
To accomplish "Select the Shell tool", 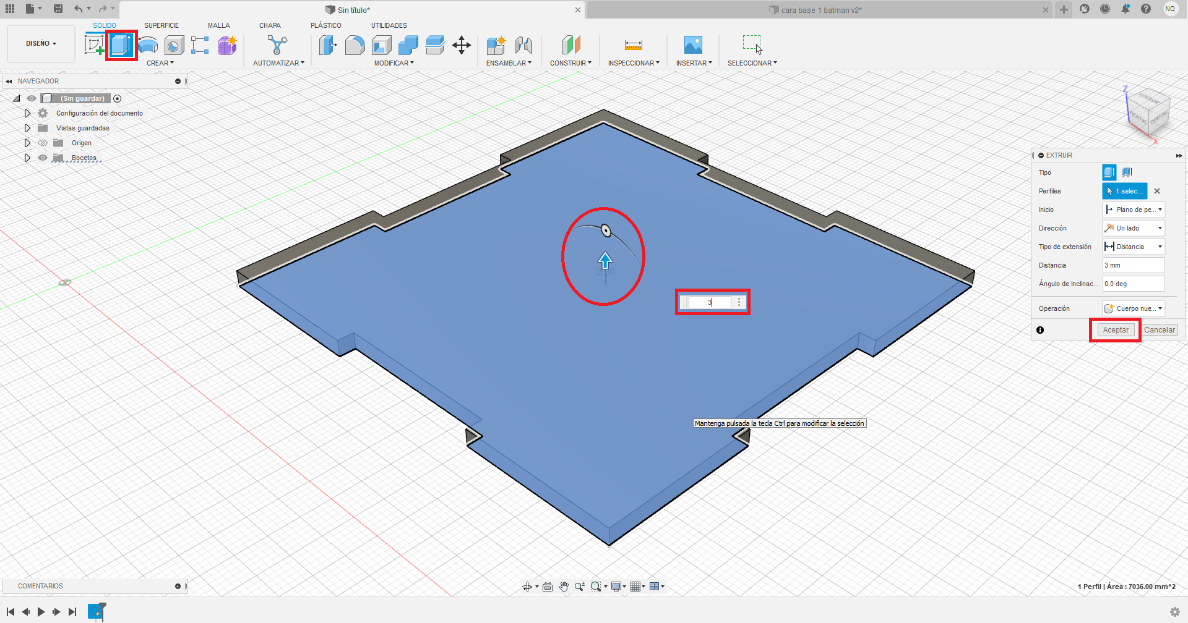I will pos(381,45).
